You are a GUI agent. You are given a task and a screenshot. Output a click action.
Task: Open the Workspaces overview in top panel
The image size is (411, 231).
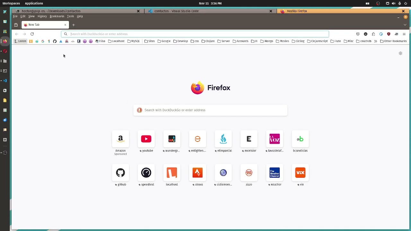coord(11,3)
